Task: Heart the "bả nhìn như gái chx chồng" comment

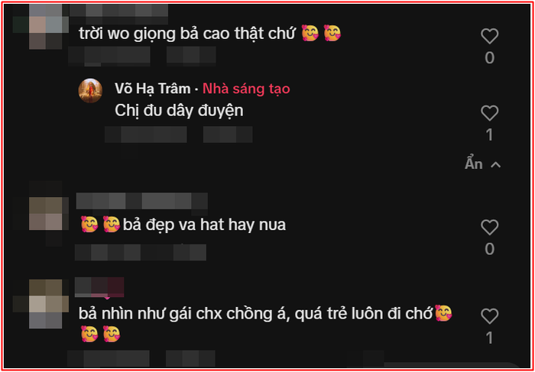Action: point(490,316)
